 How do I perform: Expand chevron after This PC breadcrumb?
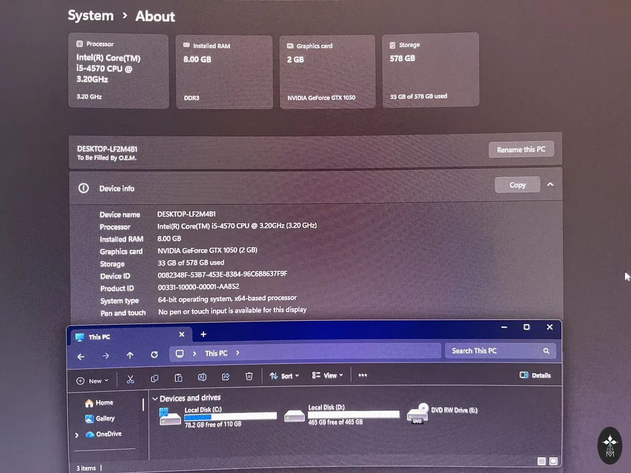point(238,353)
